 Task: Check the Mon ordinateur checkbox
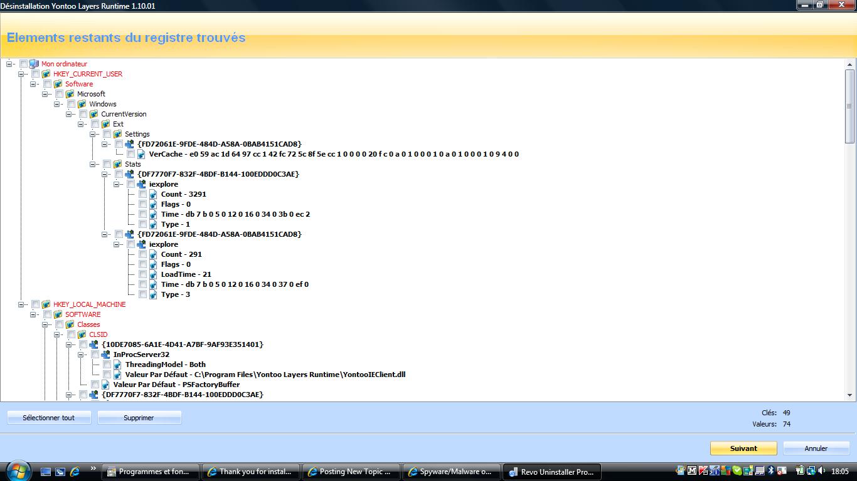click(23, 64)
